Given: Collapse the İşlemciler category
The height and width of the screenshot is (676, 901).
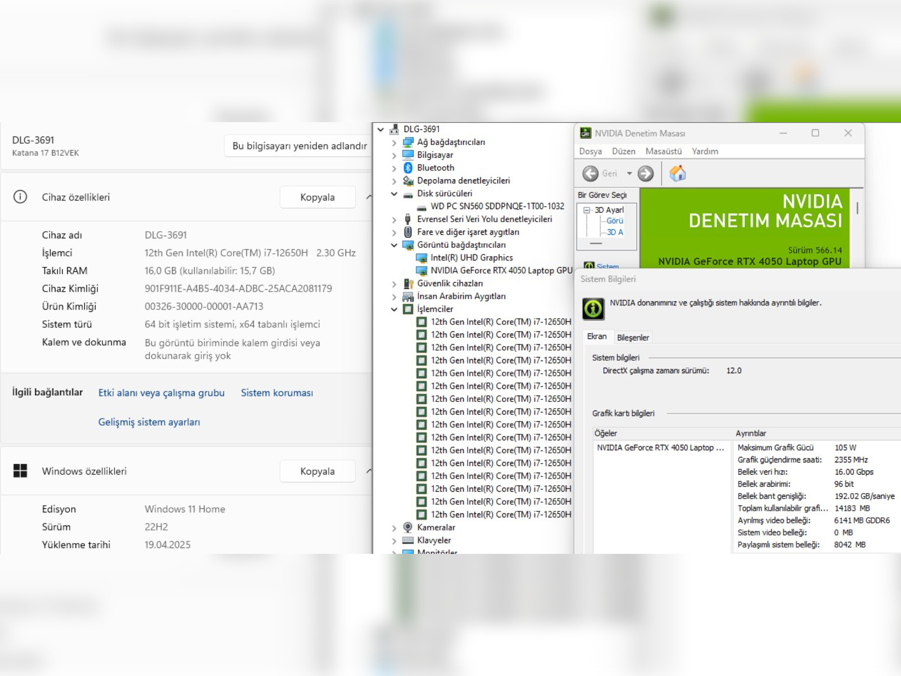Looking at the screenshot, I should [394, 310].
